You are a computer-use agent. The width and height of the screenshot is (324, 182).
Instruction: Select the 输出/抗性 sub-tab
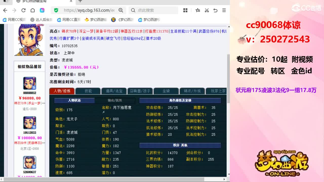click(115, 100)
